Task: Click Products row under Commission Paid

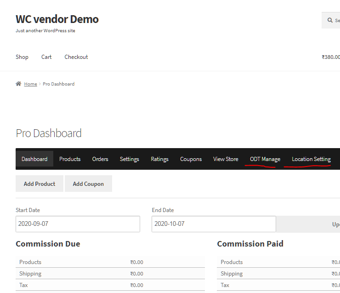Action: coord(278,262)
